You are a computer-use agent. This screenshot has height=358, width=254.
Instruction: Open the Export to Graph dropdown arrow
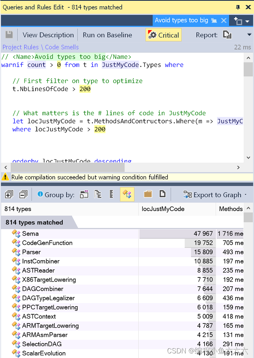246,195
